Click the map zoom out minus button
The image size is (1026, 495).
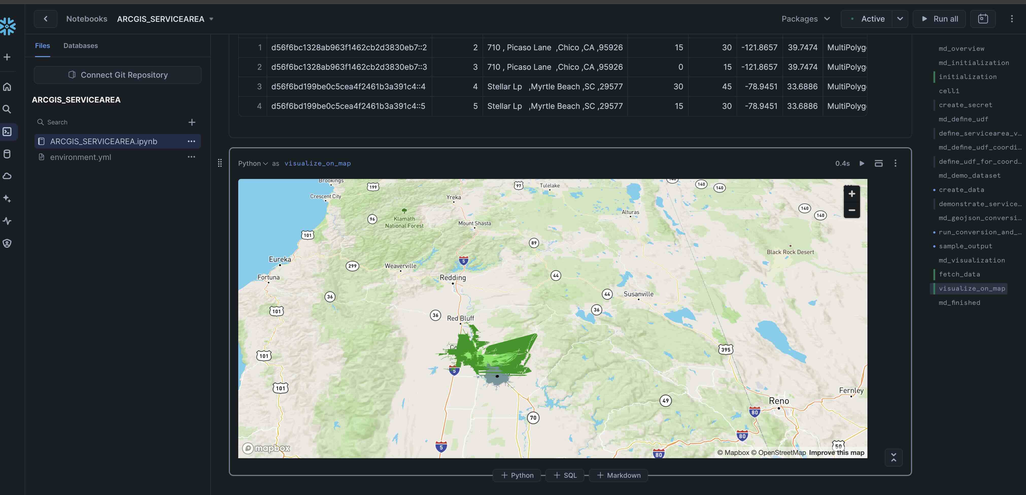click(x=851, y=210)
